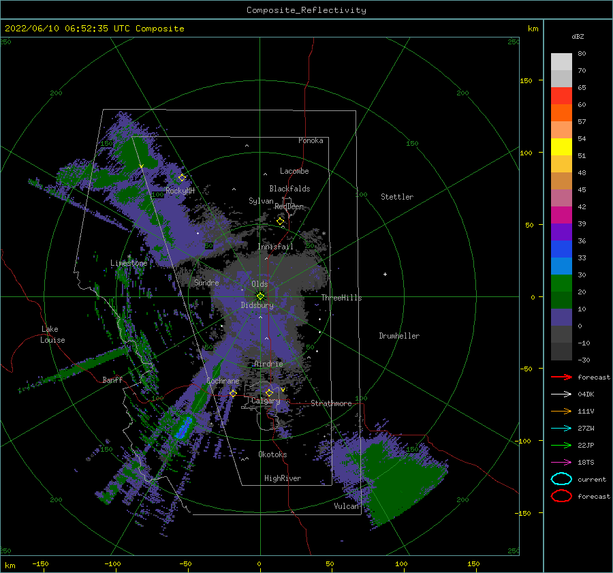Click the Sylvan label on map
The image size is (613, 573).
pyautogui.click(x=261, y=201)
